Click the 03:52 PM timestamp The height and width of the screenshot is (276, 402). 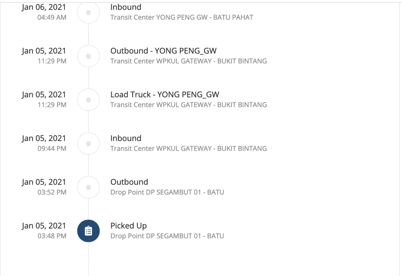52,192
